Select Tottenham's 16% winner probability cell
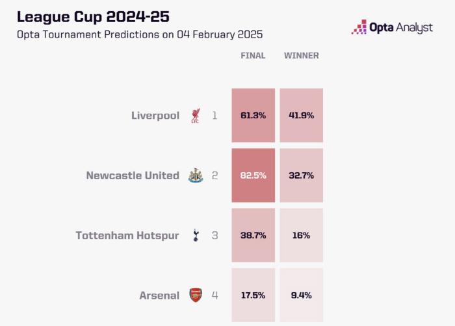455x326 pixels. coord(302,235)
